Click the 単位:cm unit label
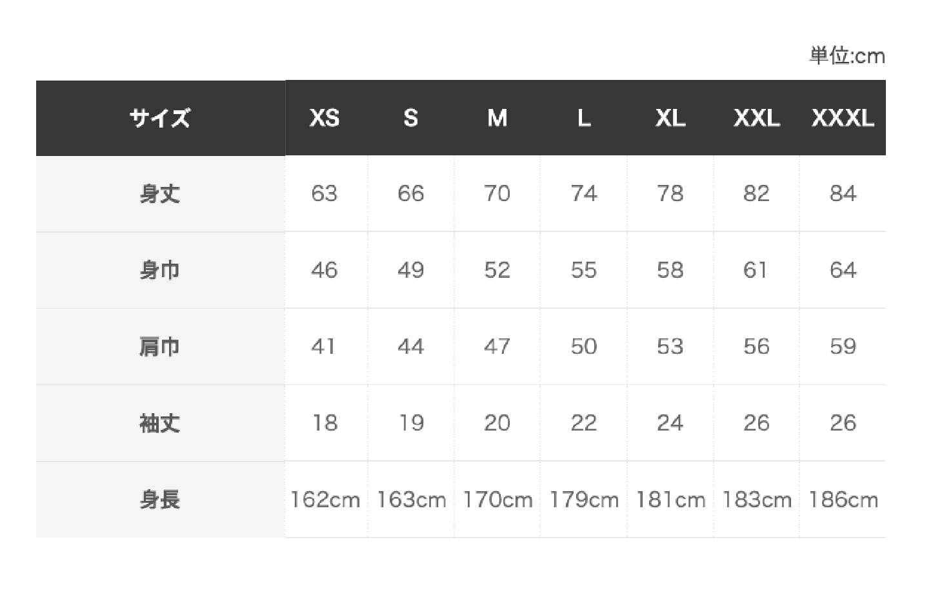933x593 pixels. 847,56
